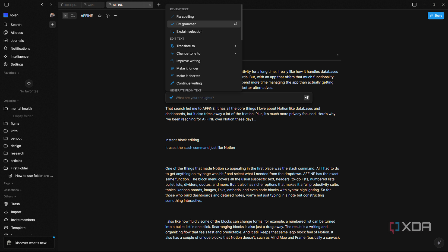This screenshot has width=448, height=252.
Task: Select Page mode view icon
Action: click(x=65, y=15)
